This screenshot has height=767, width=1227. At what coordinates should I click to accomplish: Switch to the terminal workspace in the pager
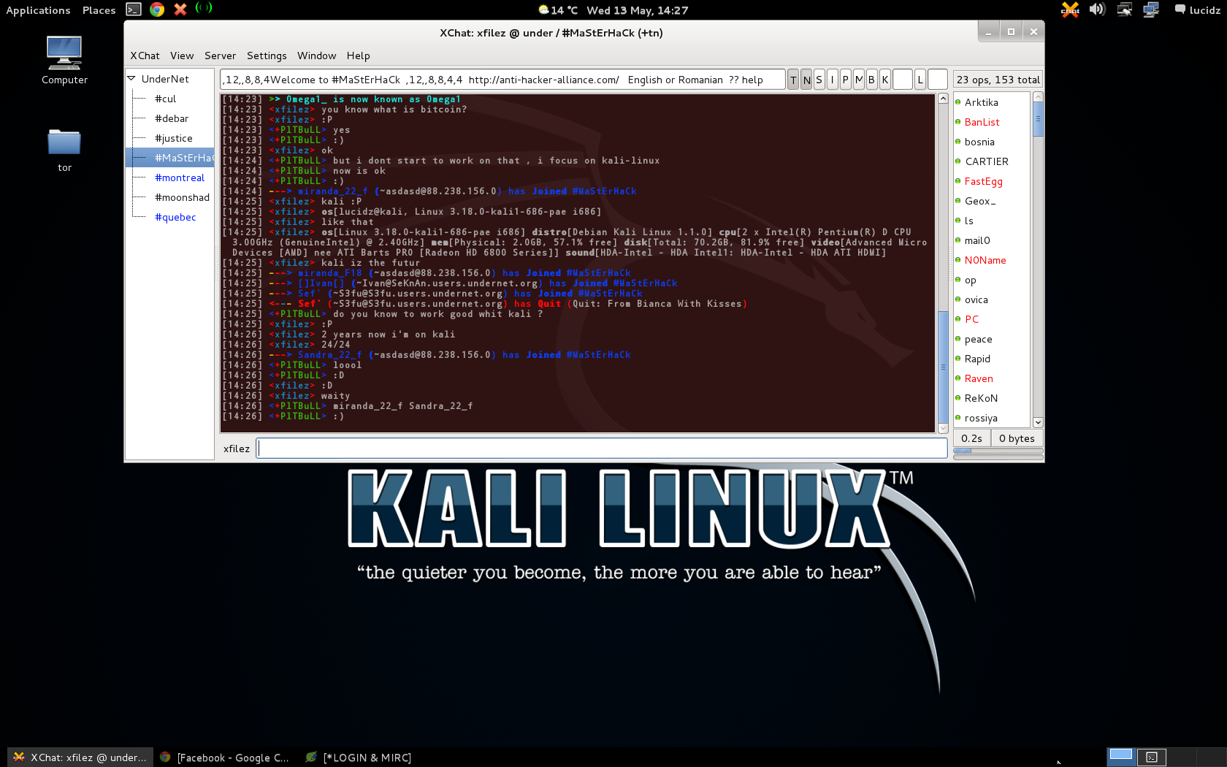[1152, 757]
